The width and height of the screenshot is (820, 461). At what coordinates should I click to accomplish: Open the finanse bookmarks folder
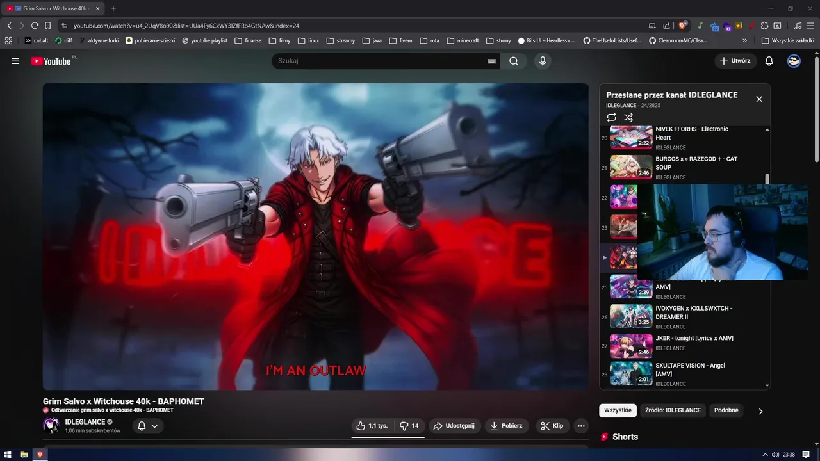coord(249,40)
